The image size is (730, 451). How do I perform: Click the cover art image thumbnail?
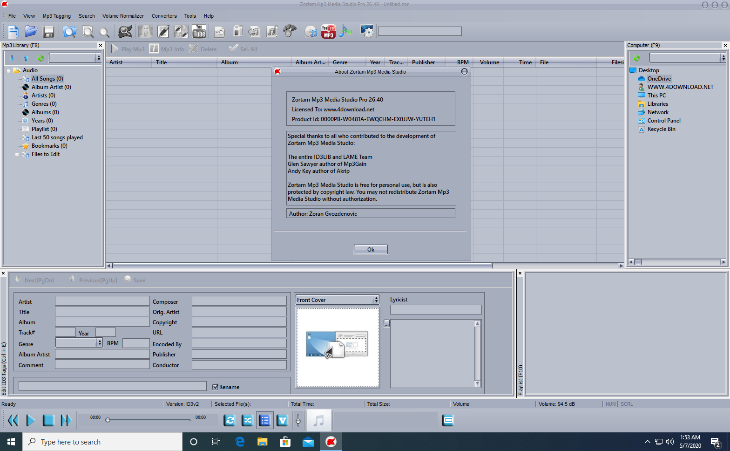338,347
